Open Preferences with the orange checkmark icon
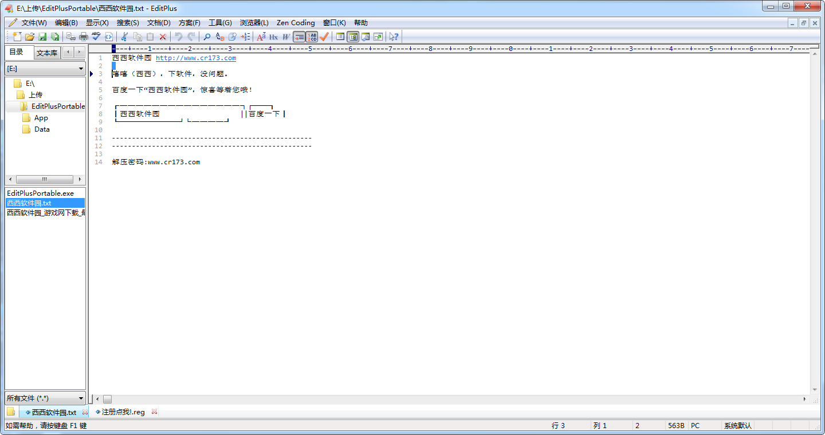This screenshot has width=825, height=435. (324, 37)
